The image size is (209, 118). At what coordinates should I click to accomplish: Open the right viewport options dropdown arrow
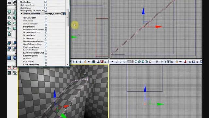[112, 62]
